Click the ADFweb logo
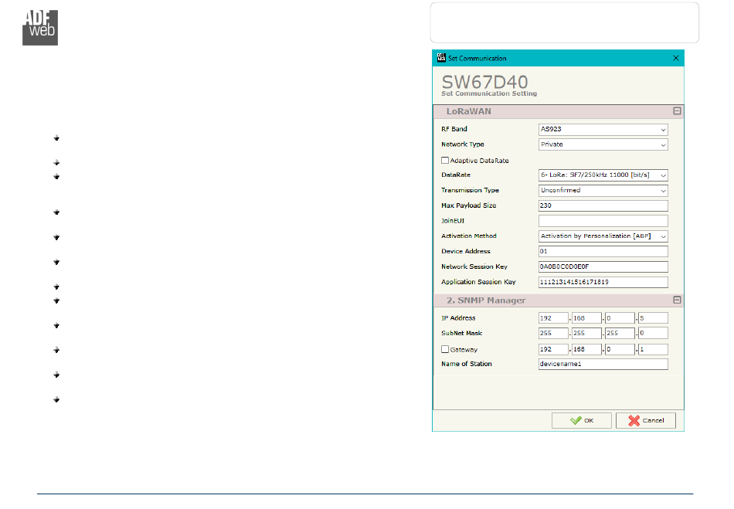734x509 pixels. point(40,28)
